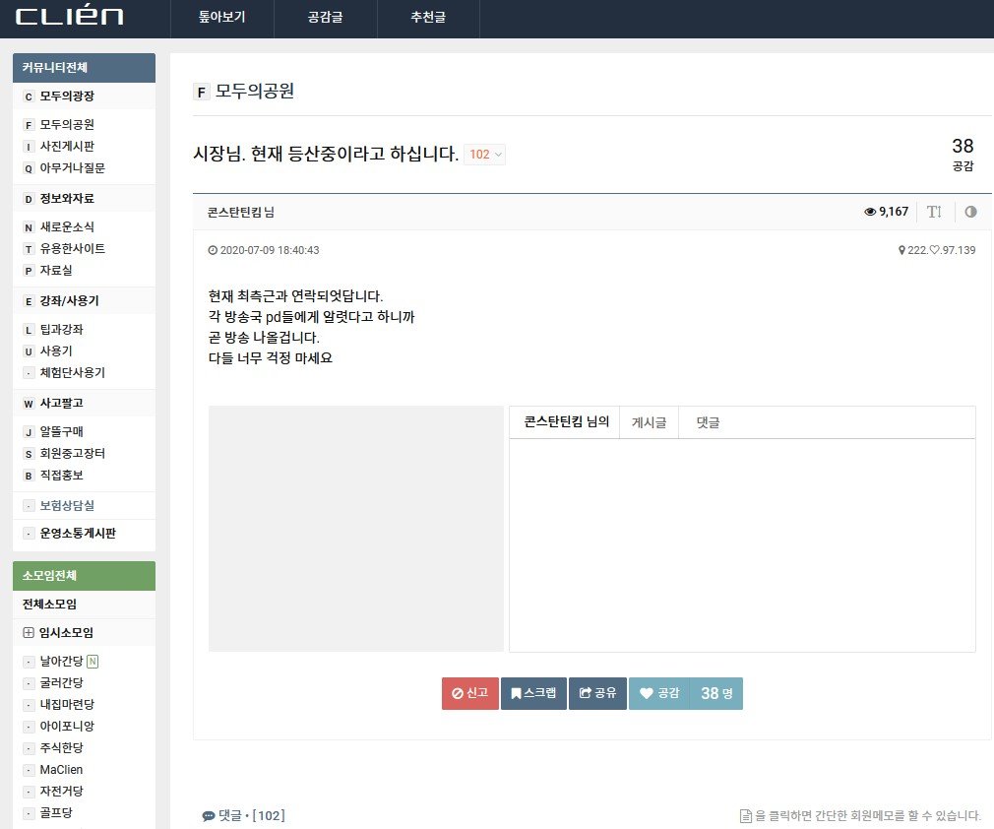Viewport: 994px width, 829px height.
Task: Open the 102 comments dropdown beside title
Action: (x=484, y=155)
